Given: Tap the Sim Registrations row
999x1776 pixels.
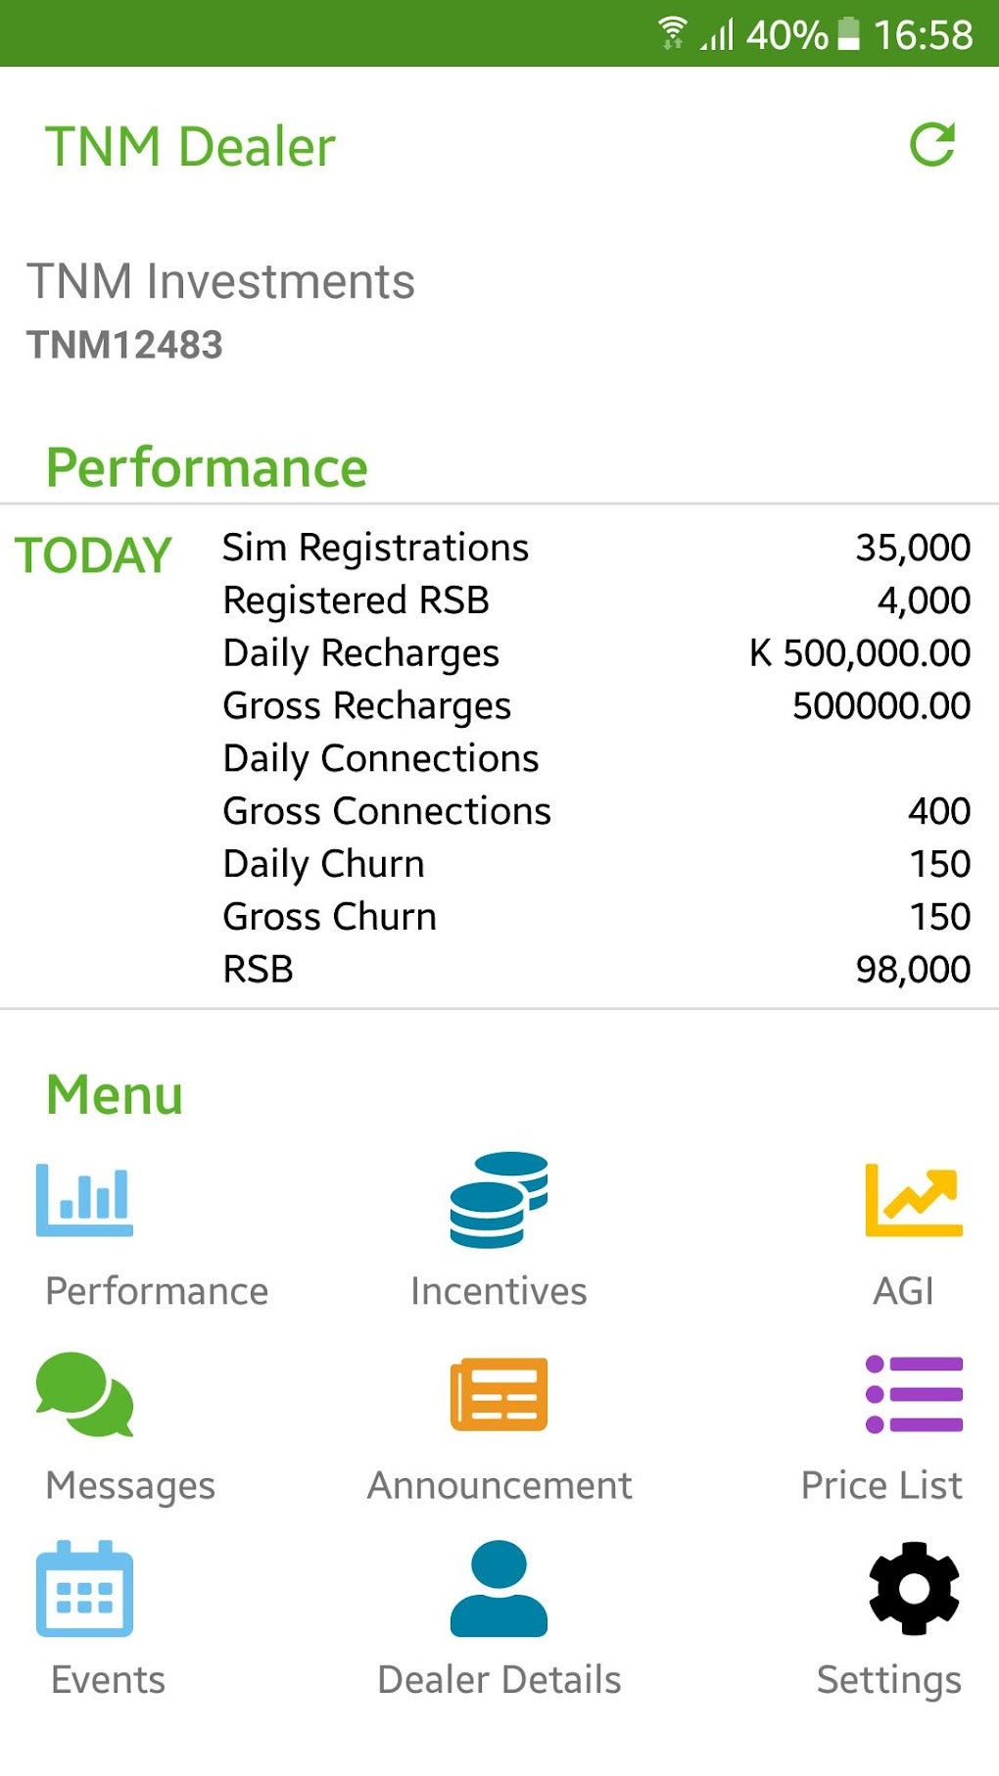Looking at the screenshot, I should click(595, 548).
